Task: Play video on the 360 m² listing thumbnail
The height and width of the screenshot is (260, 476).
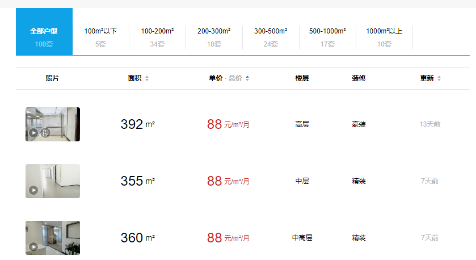Action: pos(33,247)
